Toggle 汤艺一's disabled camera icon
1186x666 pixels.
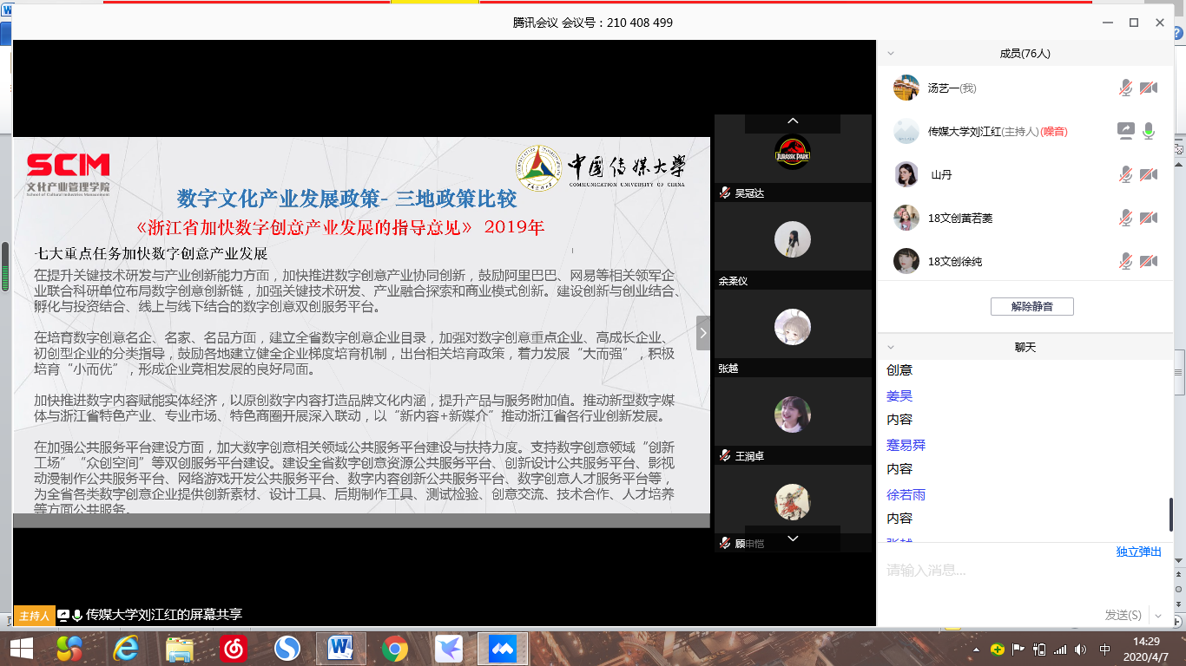1149,88
